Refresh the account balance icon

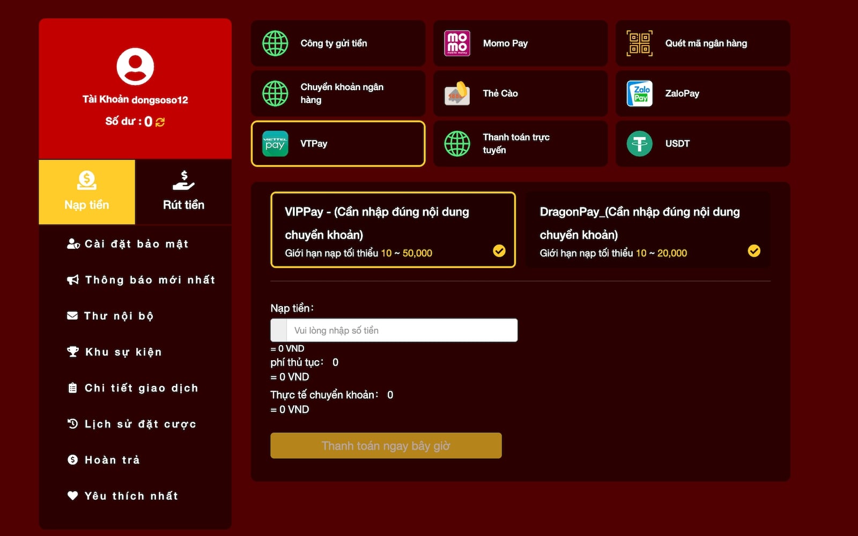tap(160, 122)
